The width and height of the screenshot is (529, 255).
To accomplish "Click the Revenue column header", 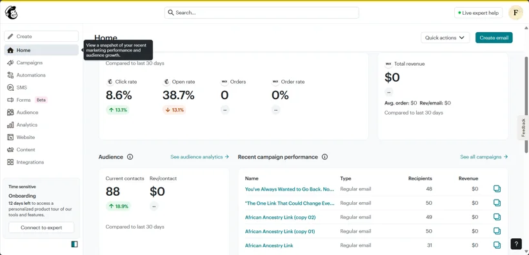I will click(468, 178).
